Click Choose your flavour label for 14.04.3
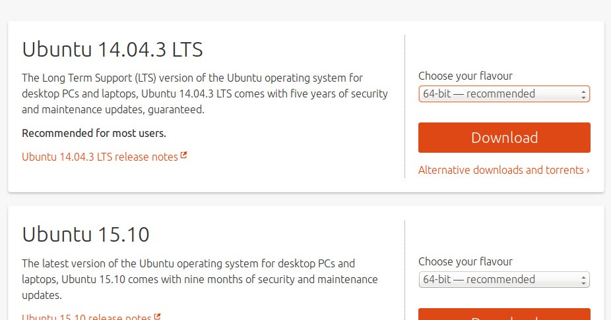The width and height of the screenshot is (611, 320). 465,76
